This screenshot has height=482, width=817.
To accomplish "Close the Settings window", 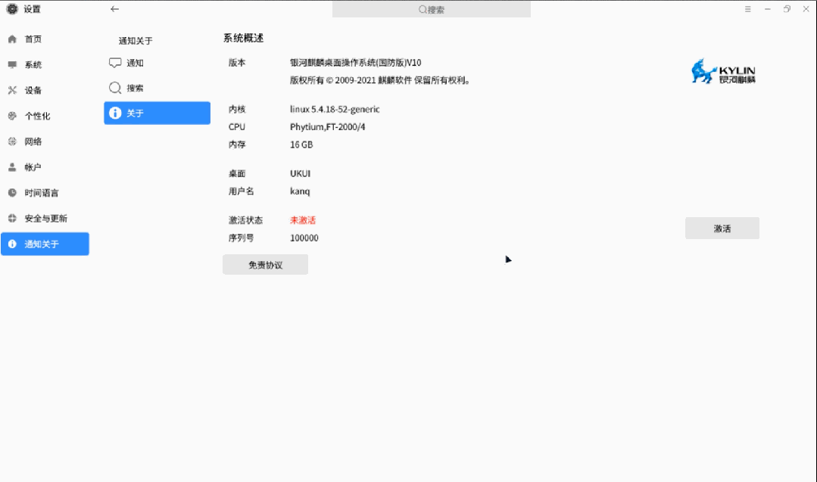I will pyautogui.click(x=806, y=9).
